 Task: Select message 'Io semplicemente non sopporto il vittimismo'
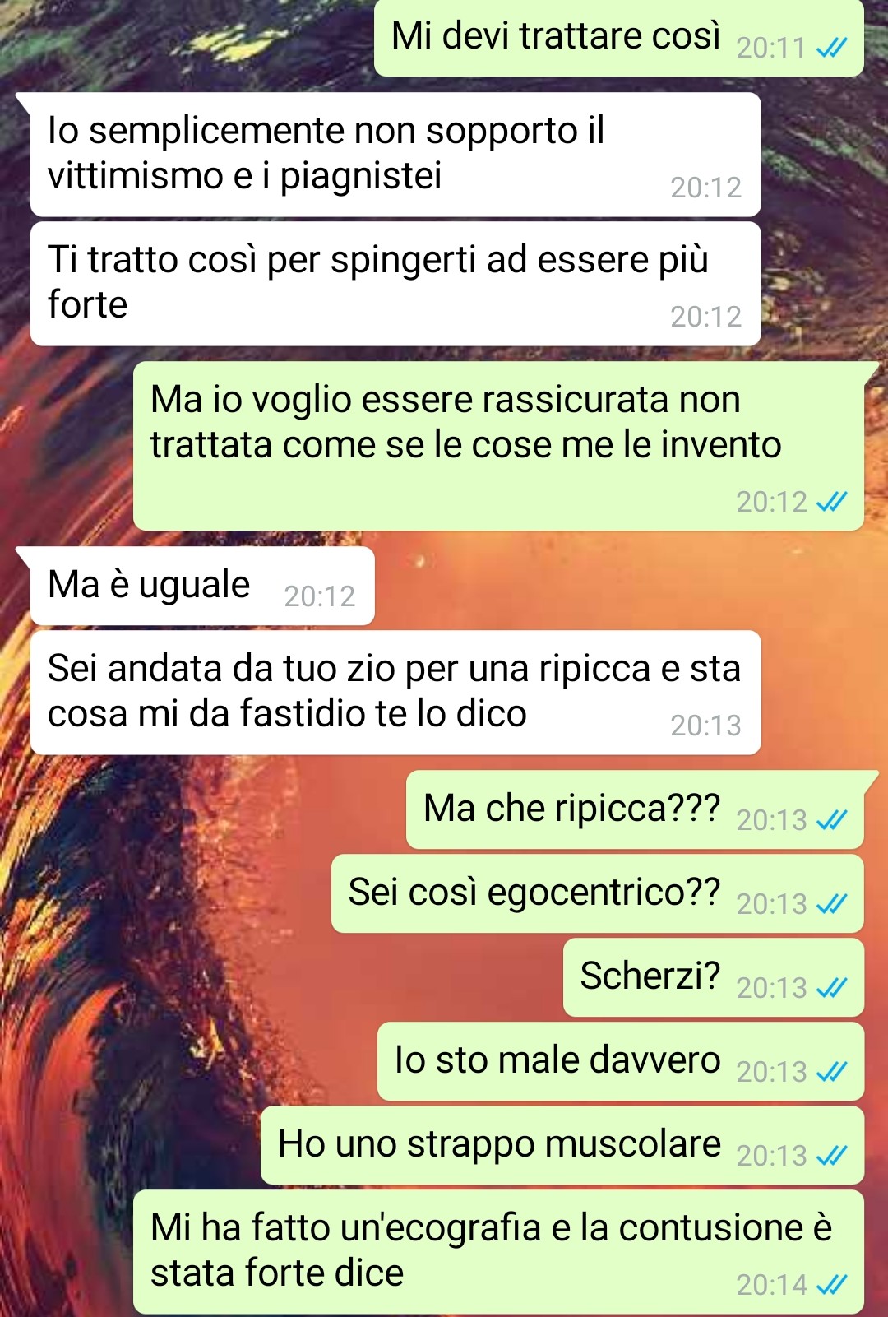click(395, 155)
